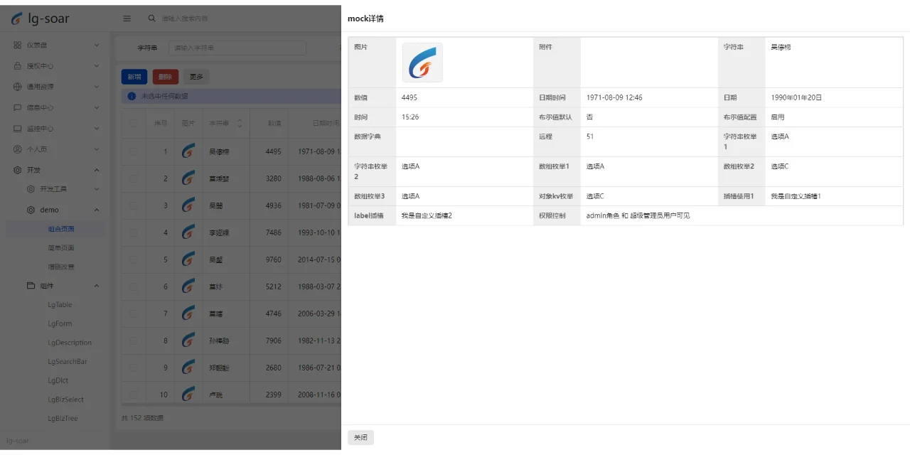Open the LgDict menu item
910x455 pixels.
pyautogui.click(x=55, y=380)
